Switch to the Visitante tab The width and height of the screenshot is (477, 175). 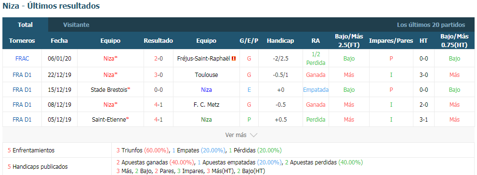coord(76,25)
